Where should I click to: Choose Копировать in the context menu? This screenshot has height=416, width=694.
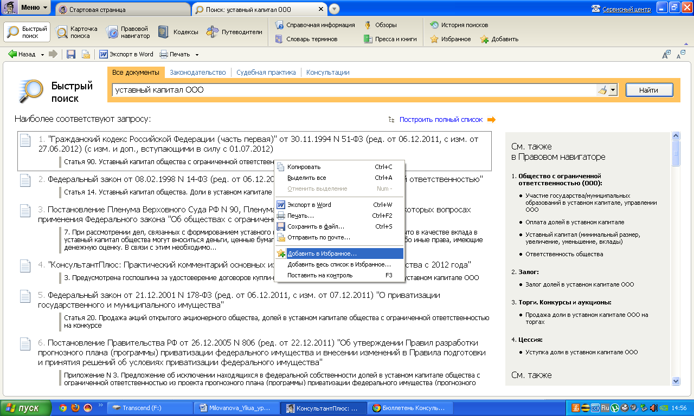click(x=340, y=167)
